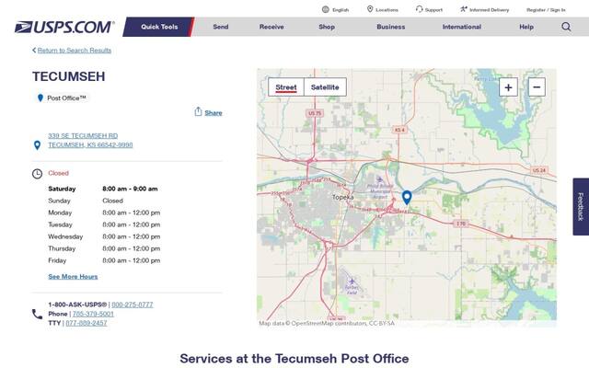
Task: Click the clock icon beside hours
Action: (37, 174)
